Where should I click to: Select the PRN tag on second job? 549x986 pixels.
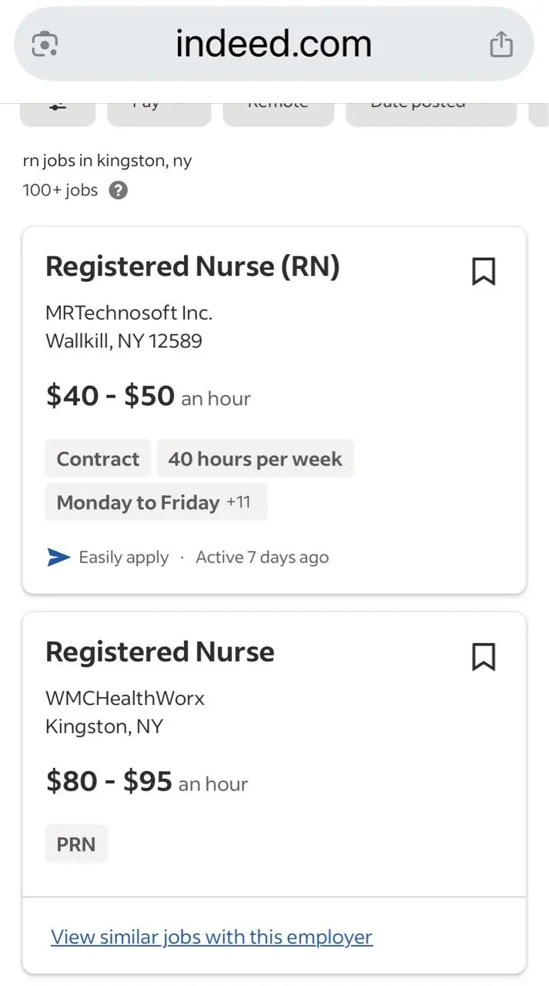click(x=76, y=844)
